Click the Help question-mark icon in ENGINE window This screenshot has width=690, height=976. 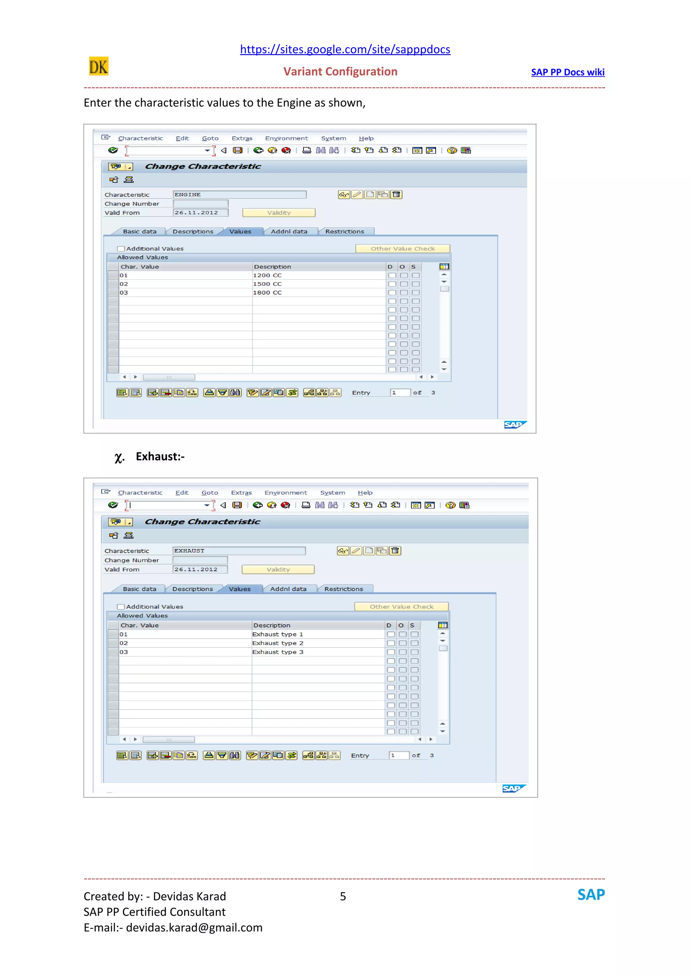point(452,151)
